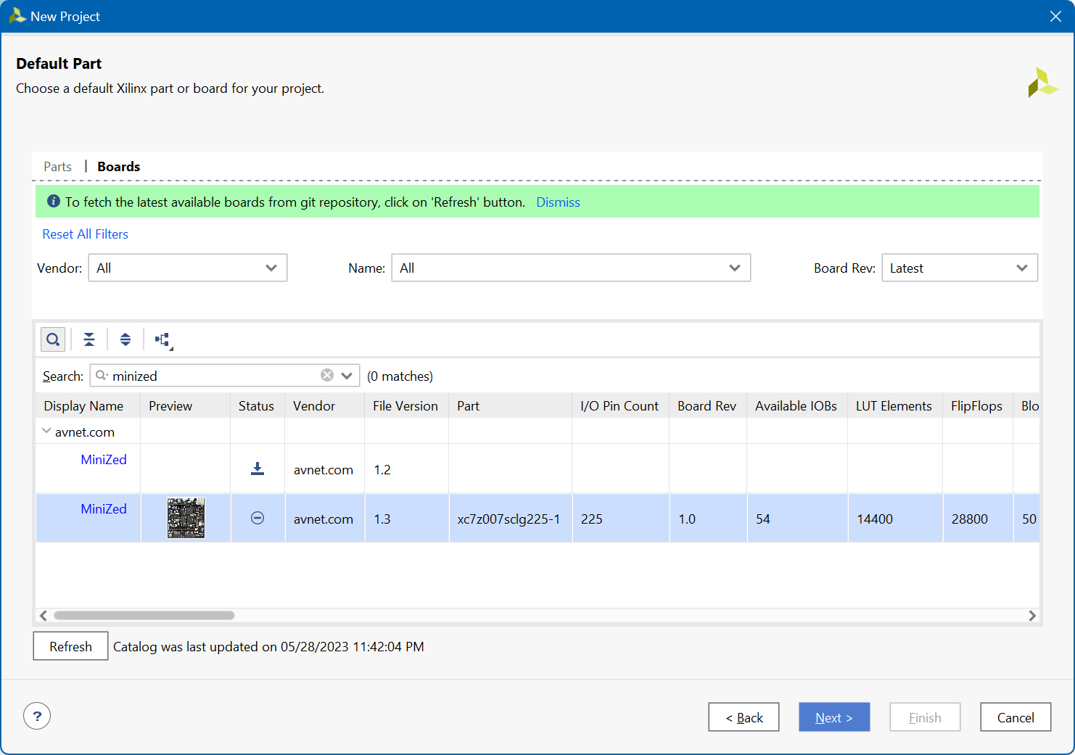Click the 1.0 Board Rev cell
The image size is (1075, 755).
[x=708, y=519]
